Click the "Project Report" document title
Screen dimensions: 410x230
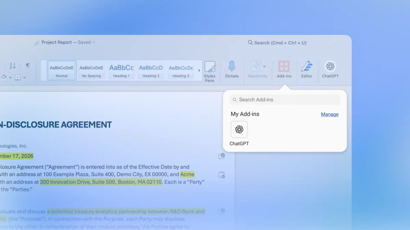pos(57,43)
